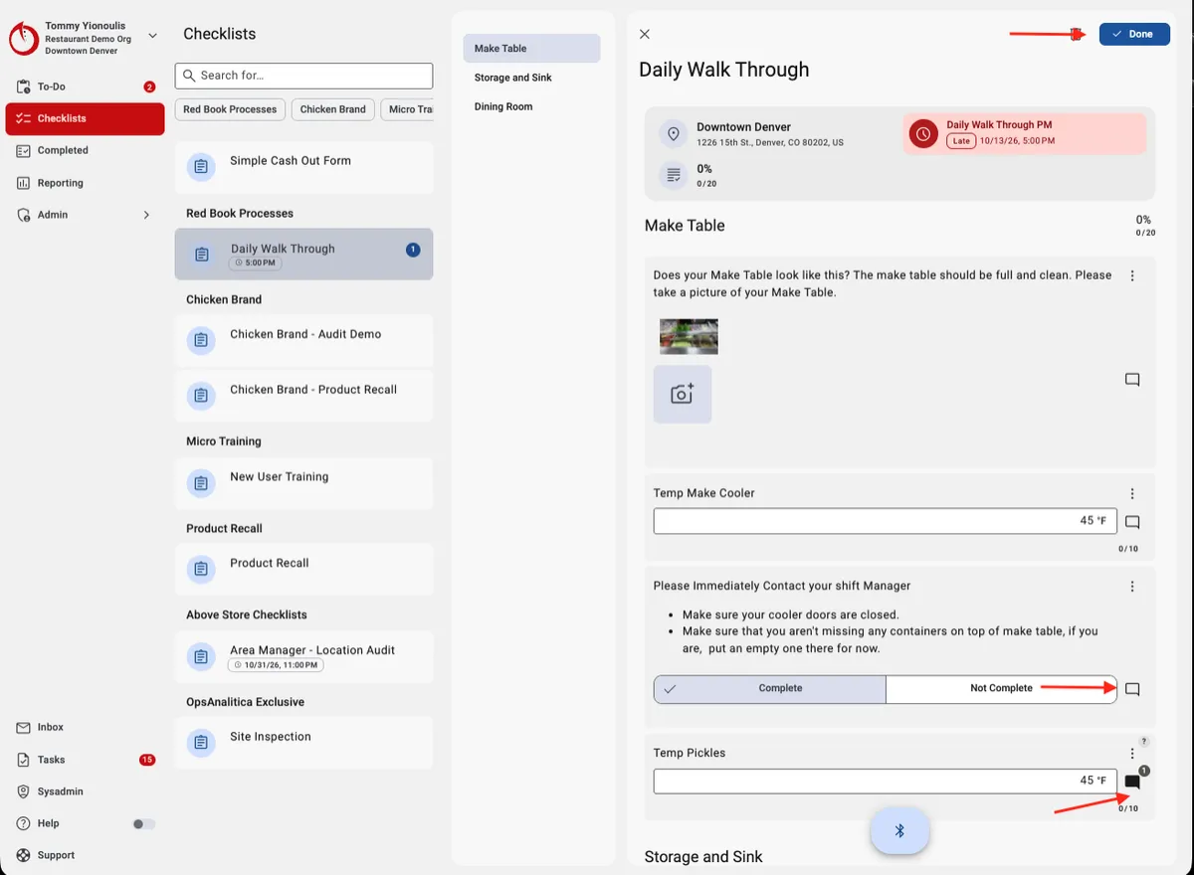This screenshot has height=875, width=1194.
Task: Open the three-dot menu for Temp Make Cooler
Action: pyautogui.click(x=1132, y=493)
